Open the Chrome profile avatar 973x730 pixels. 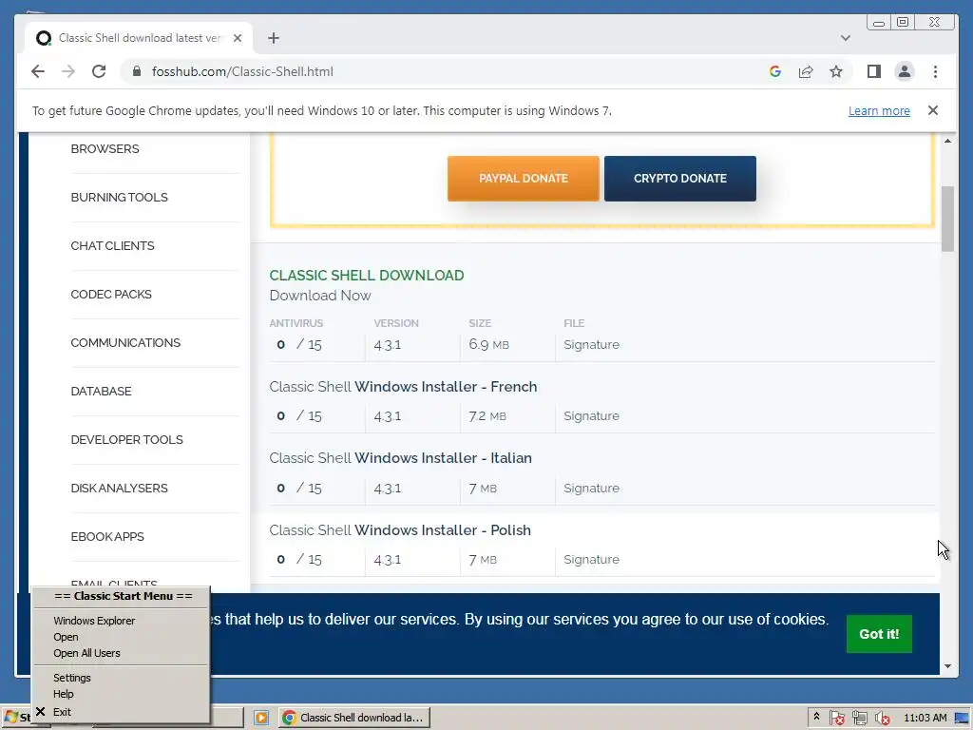(x=905, y=71)
